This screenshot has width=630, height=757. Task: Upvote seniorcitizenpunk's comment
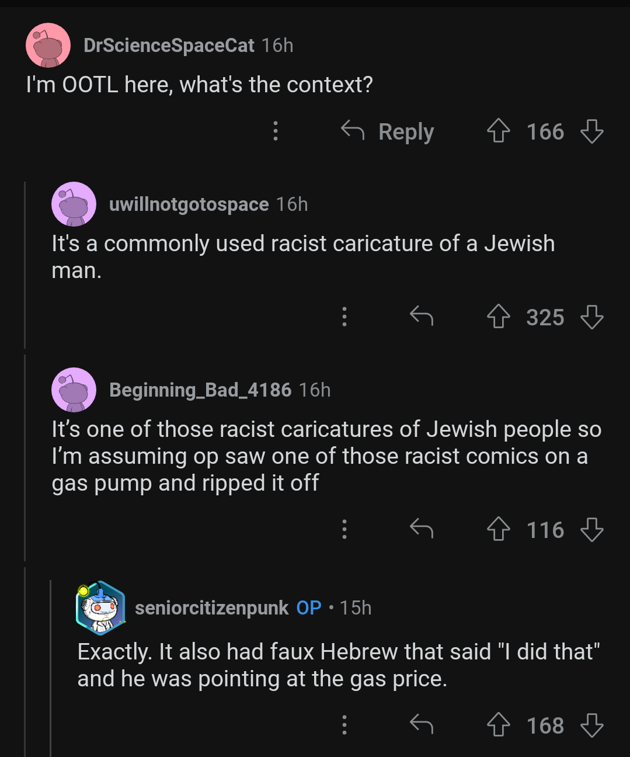pyautogui.click(x=498, y=725)
